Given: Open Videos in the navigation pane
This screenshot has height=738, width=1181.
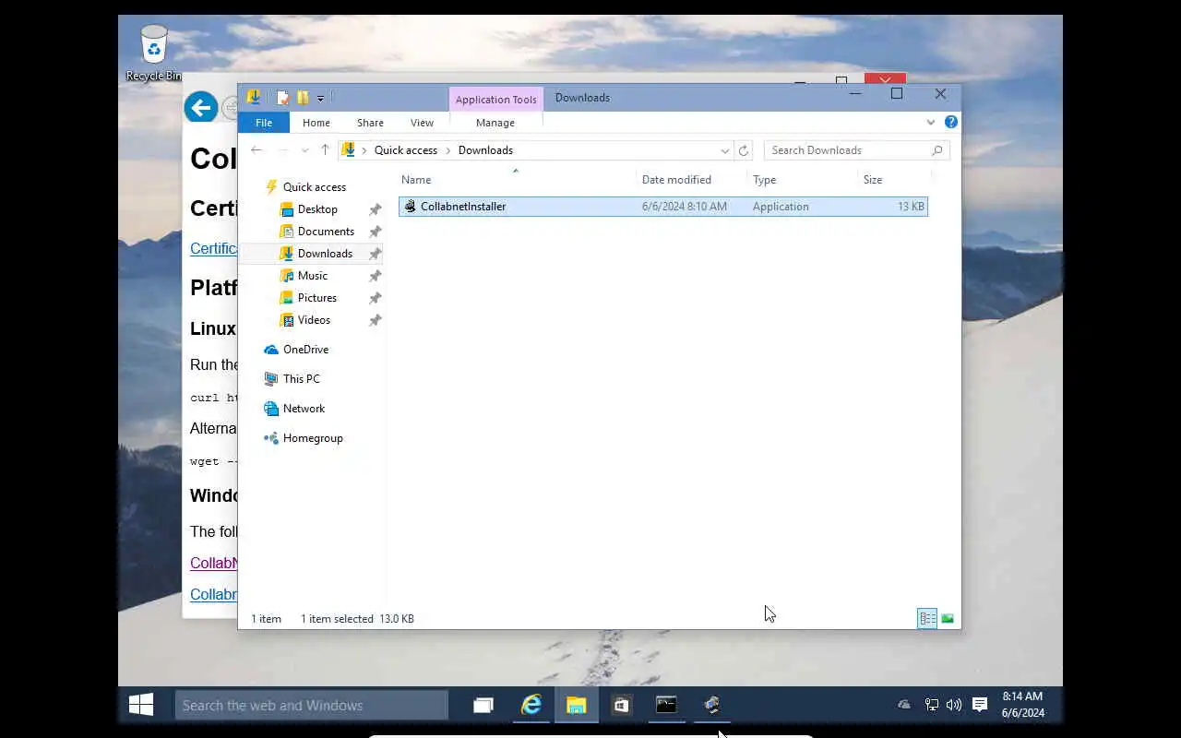Looking at the screenshot, I should point(314,320).
